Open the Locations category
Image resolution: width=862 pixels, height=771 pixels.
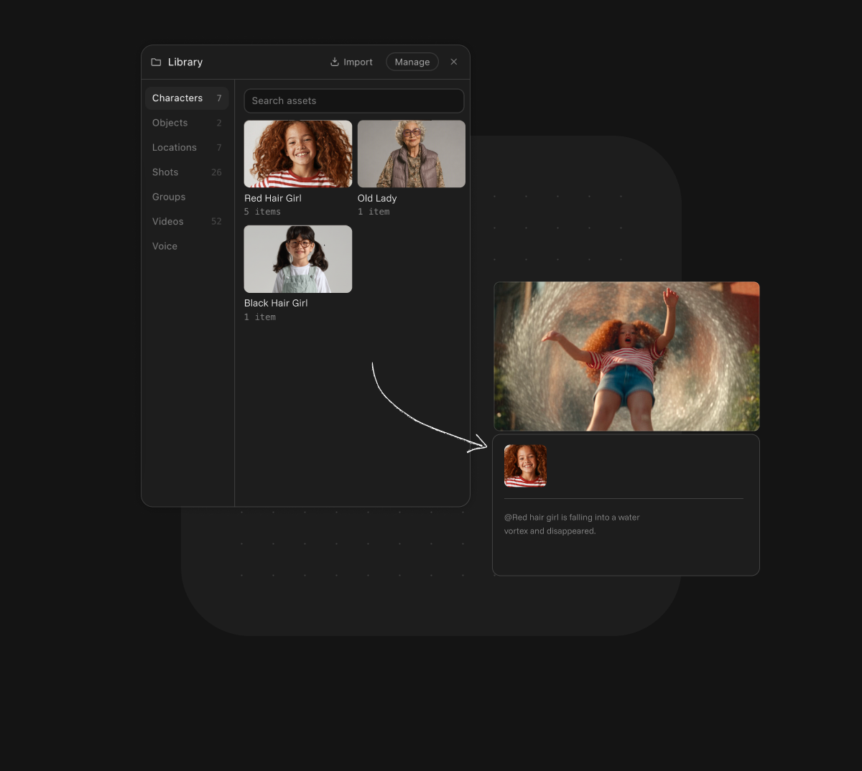click(187, 148)
